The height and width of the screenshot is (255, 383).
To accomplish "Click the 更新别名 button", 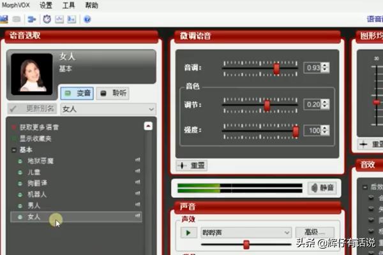I will pyautogui.click(x=32, y=109).
